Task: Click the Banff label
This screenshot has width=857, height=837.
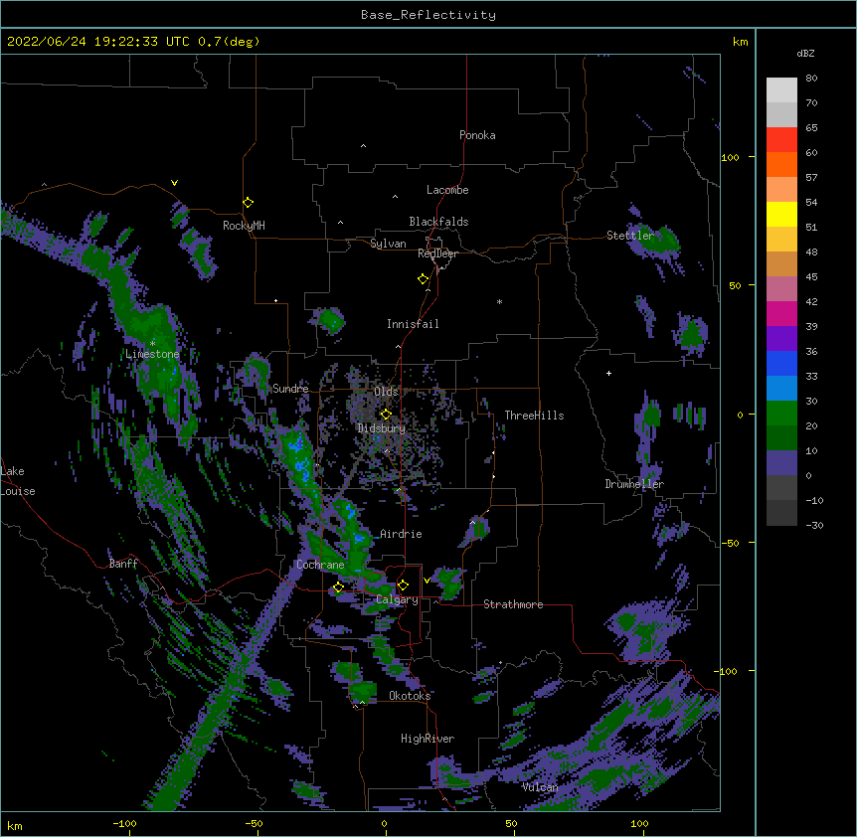Action: [123, 564]
